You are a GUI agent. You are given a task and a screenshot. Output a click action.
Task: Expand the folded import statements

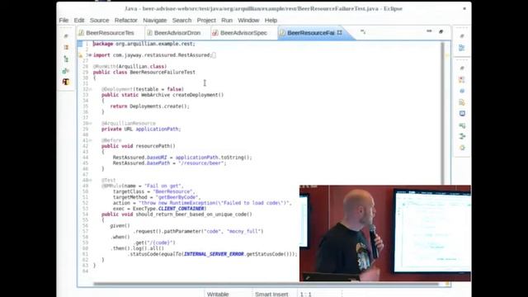90,55
